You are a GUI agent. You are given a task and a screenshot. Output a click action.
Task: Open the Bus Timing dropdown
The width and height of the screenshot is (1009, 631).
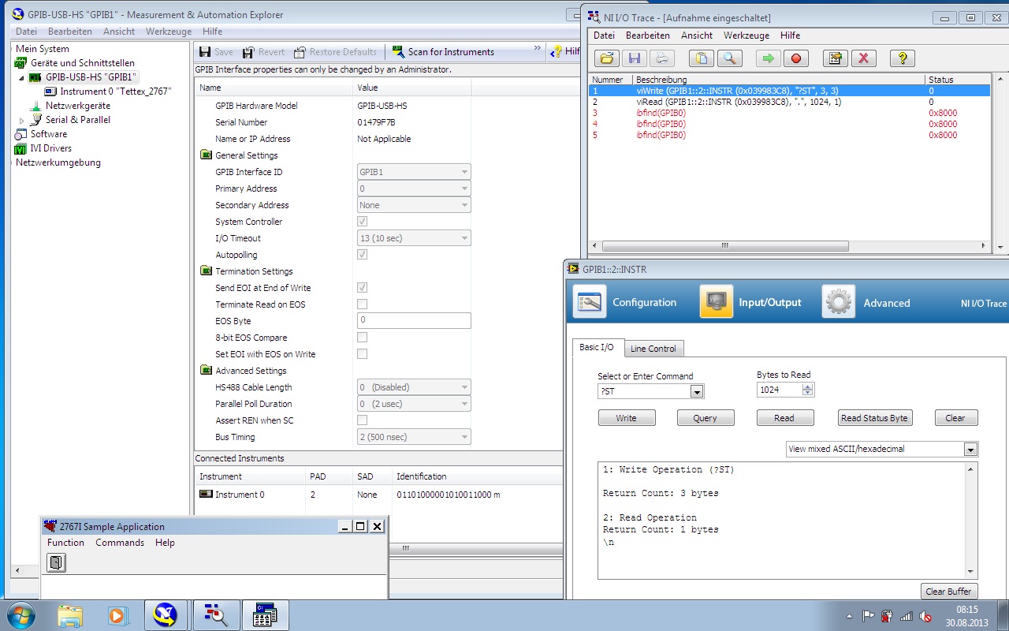pos(414,437)
